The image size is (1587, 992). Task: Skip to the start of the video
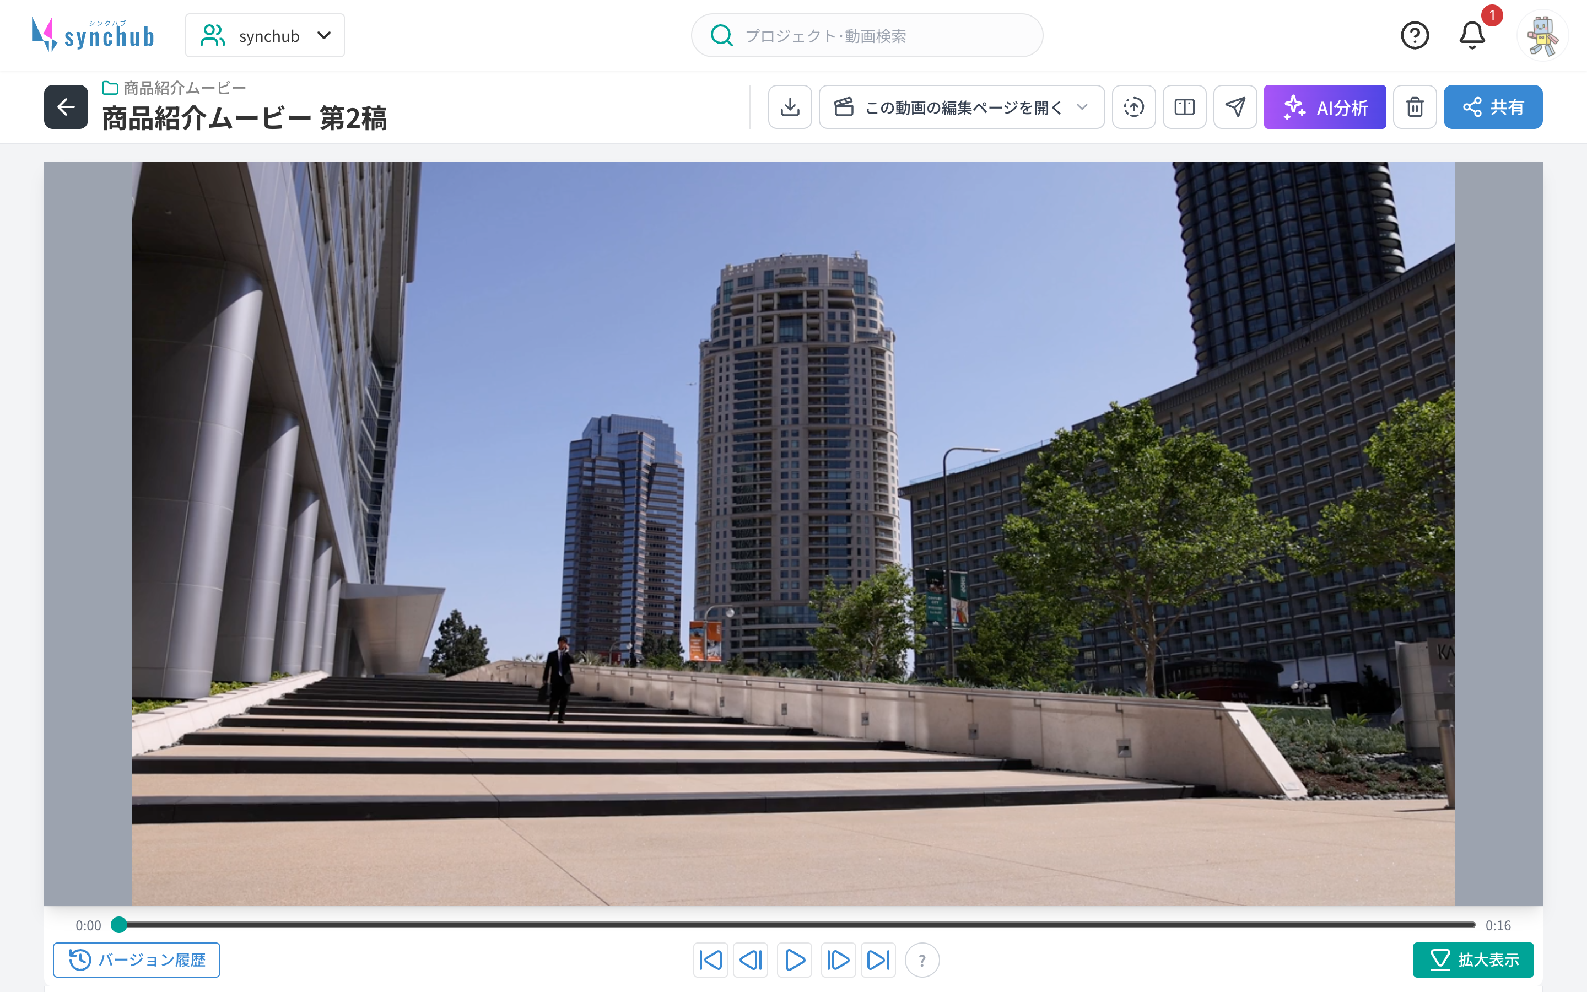(x=710, y=960)
